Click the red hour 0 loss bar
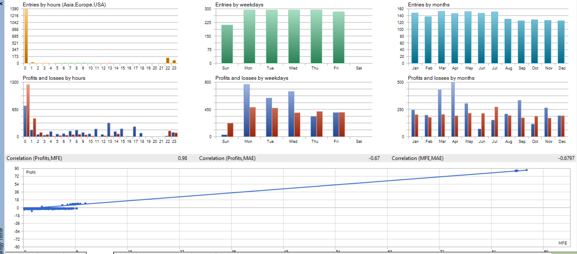577x254 pixels. (x=28, y=111)
